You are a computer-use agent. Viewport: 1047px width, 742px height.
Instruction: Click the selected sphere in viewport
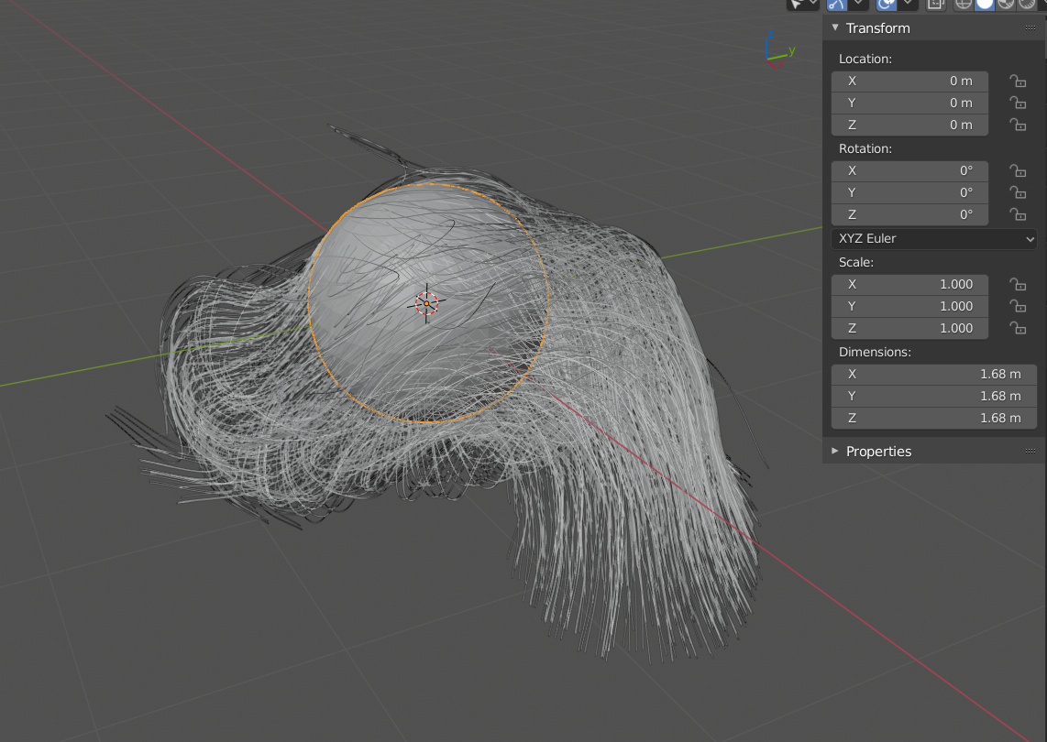427,303
